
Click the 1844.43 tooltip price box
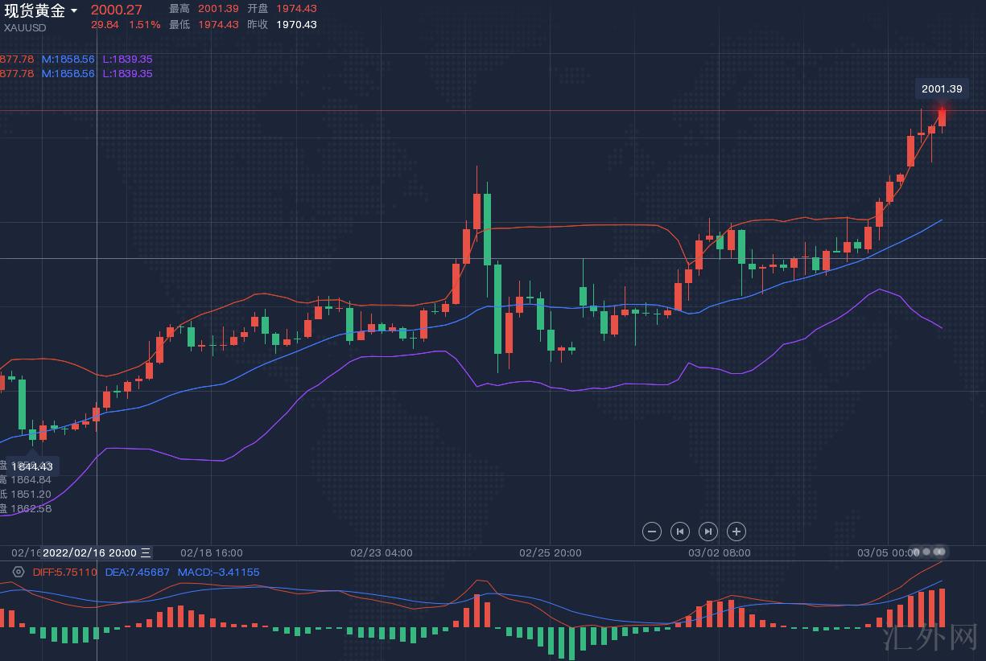pos(31,466)
